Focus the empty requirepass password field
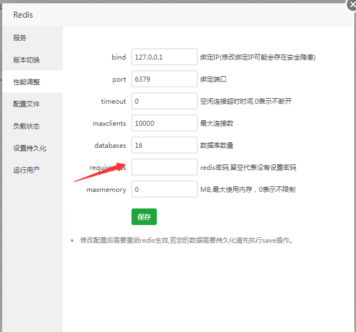The image size is (356, 332). click(x=165, y=167)
